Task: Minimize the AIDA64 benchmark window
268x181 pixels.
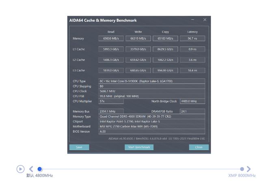Action: click(x=192, y=20)
